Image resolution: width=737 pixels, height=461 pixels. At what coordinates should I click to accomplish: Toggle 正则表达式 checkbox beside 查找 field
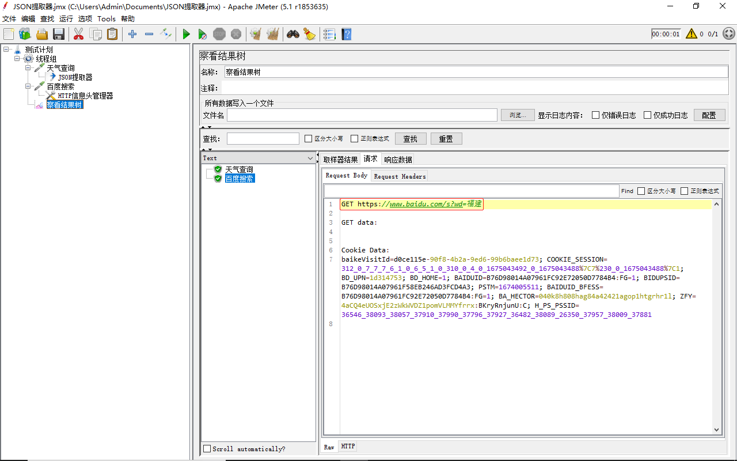355,138
